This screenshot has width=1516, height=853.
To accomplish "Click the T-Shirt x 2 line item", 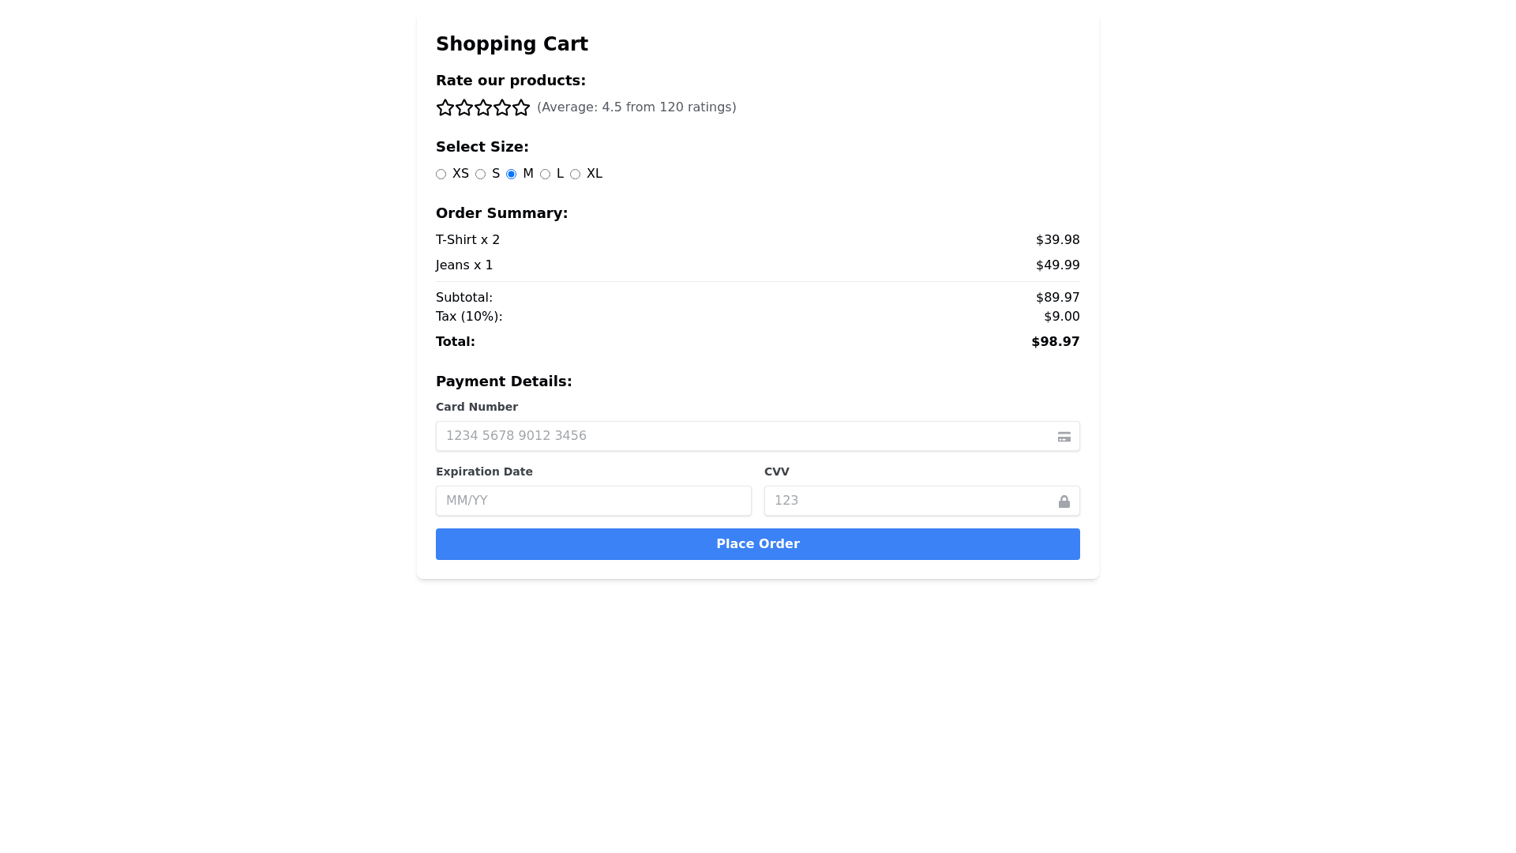I will pyautogui.click(x=467, y=240).
